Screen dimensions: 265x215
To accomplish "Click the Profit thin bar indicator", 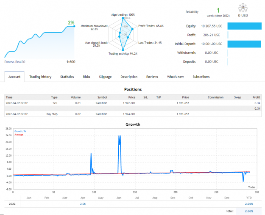I will coord(228,35).
